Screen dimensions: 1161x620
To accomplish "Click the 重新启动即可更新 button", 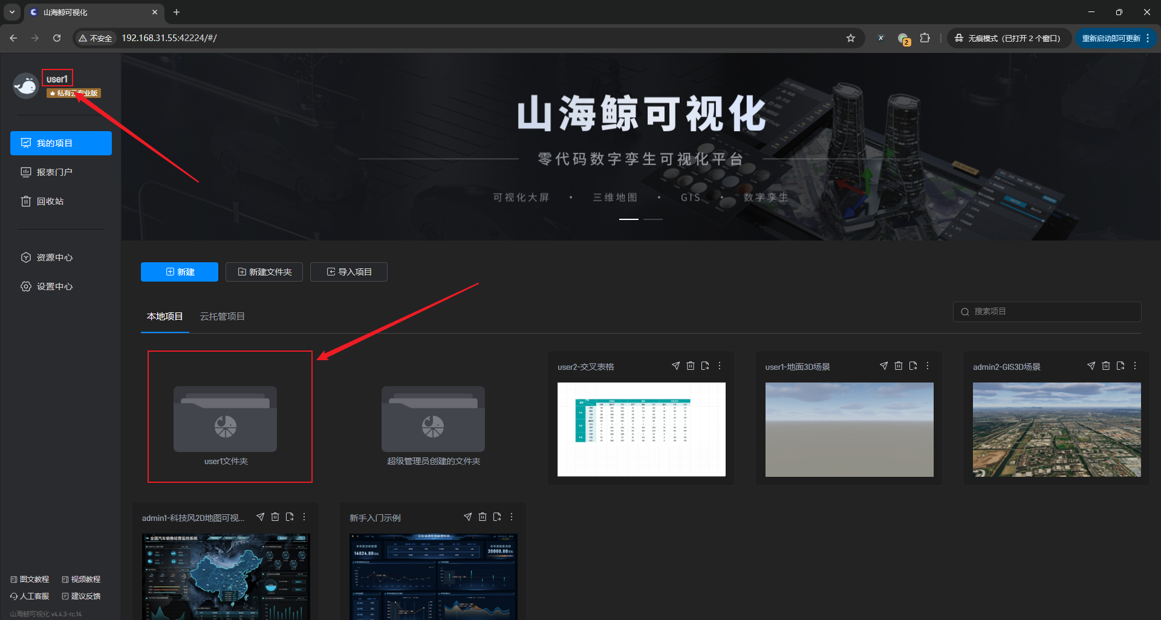I will [1116, 38].
